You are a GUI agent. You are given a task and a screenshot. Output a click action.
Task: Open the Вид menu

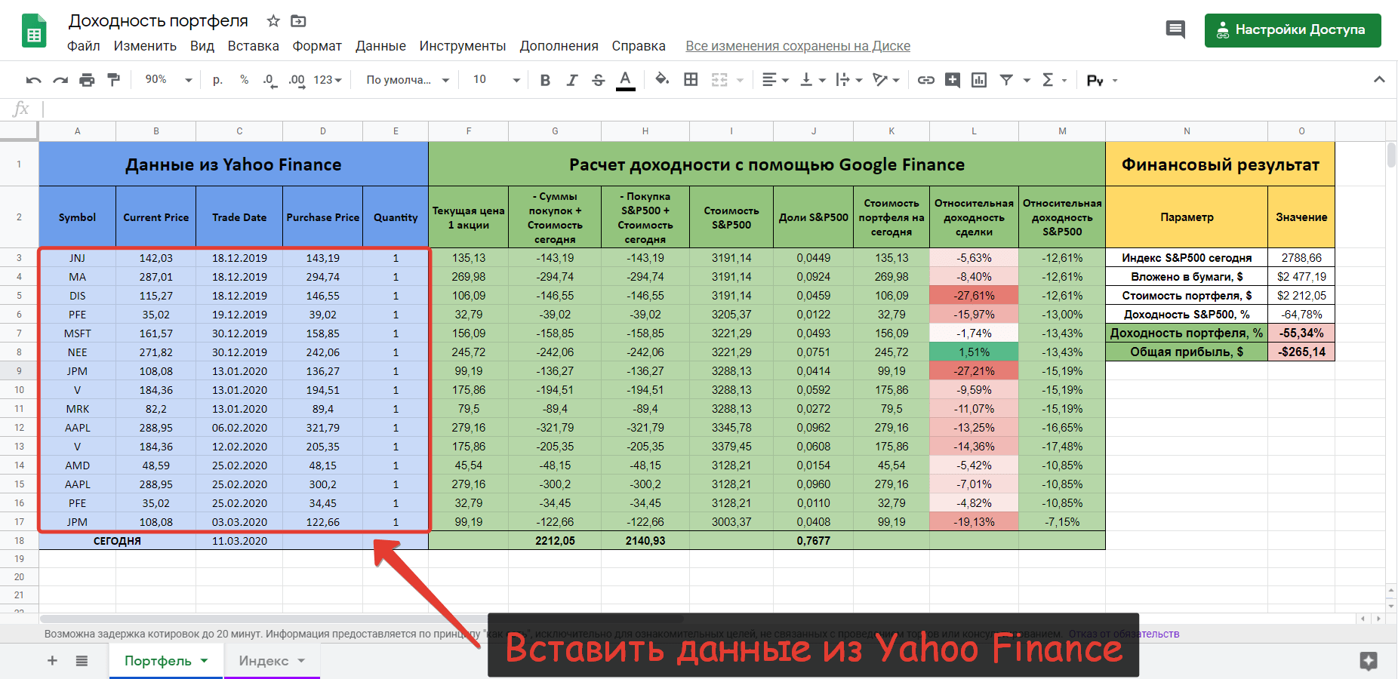[202, 46]
